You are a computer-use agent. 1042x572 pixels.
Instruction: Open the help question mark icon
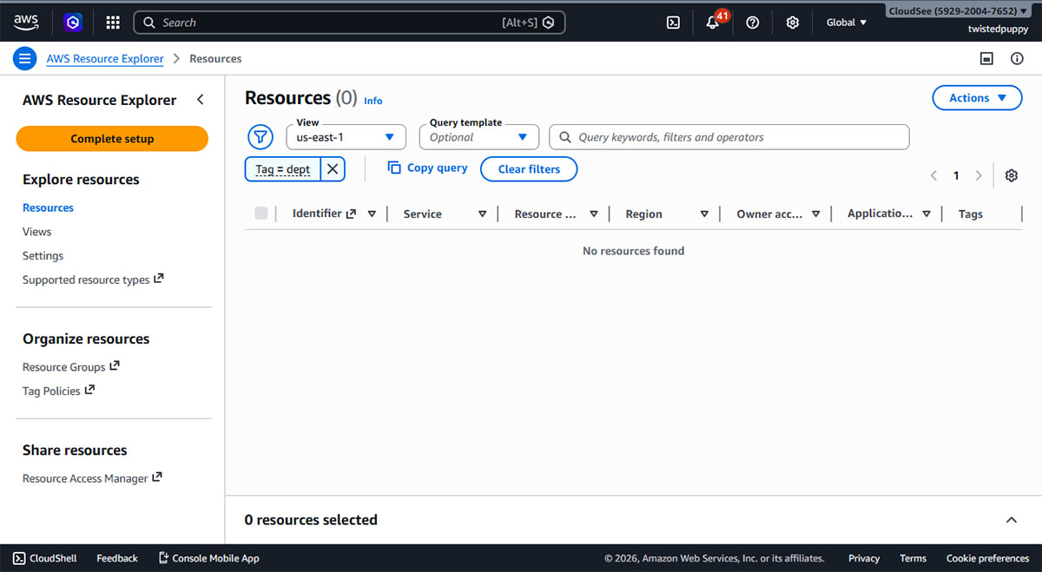pos(753,23)
